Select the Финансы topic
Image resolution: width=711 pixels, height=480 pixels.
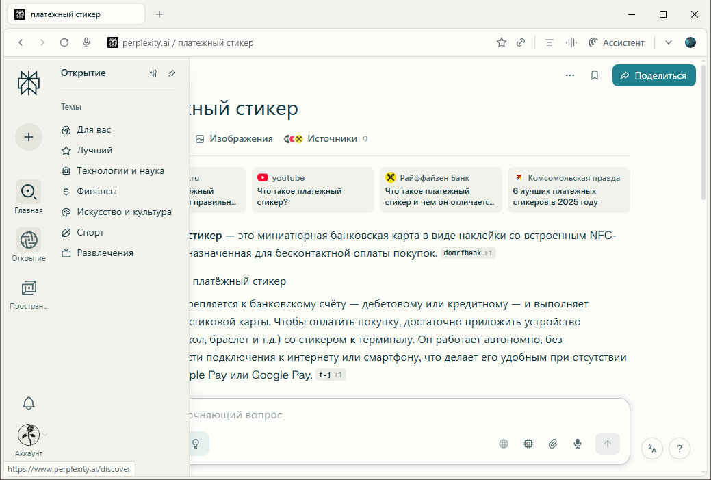[x=96, y=192]
